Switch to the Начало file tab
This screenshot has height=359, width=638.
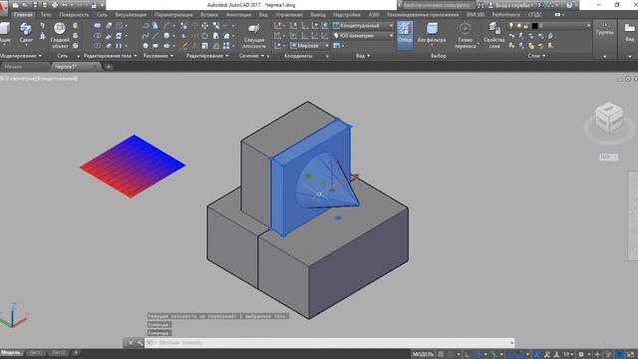tap(14, 67)
